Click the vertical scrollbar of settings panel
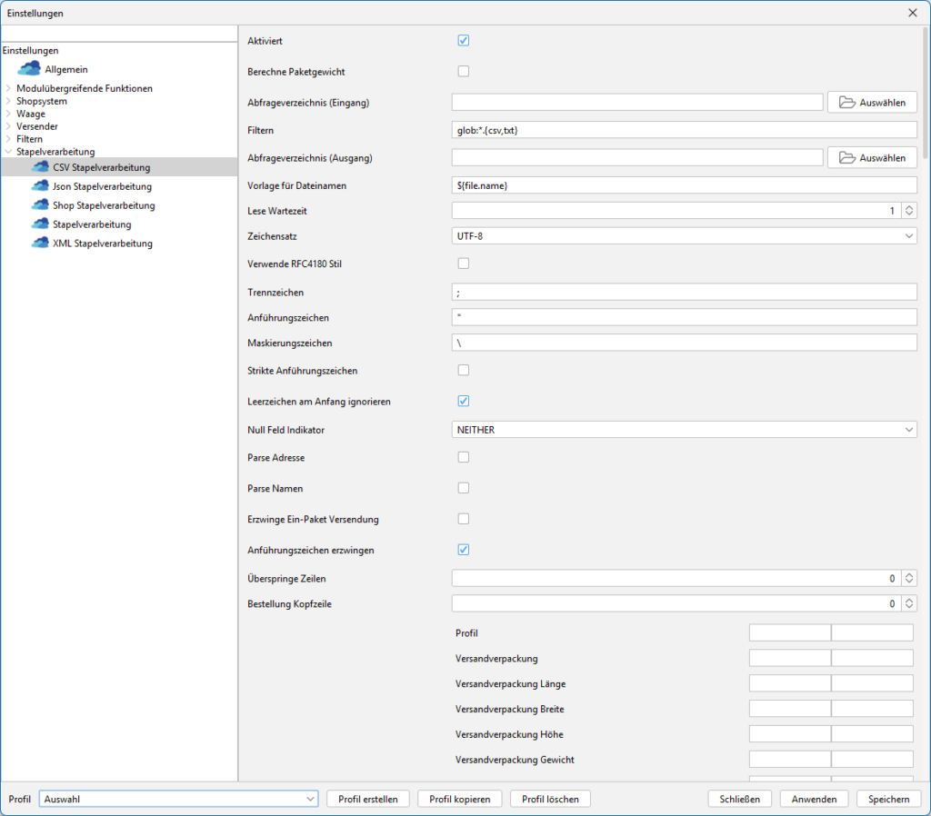This screenshot has width=931, height=816. pos(925,91)
